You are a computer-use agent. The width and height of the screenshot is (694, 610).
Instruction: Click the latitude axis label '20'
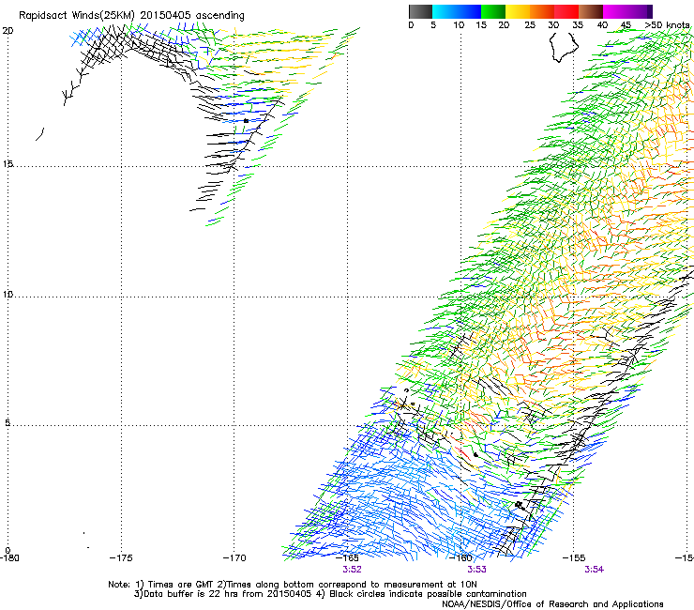pos(8,31)
